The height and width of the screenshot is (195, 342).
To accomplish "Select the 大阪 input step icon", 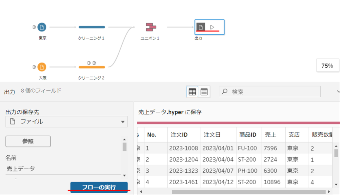I will point(42,67).
